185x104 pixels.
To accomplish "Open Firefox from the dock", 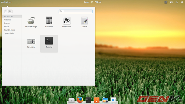I will 80,100.
